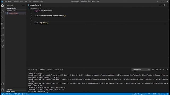Screen dimensions: 170x95
Task: Click line number 4 in the gutter
Action: [31, 18]
